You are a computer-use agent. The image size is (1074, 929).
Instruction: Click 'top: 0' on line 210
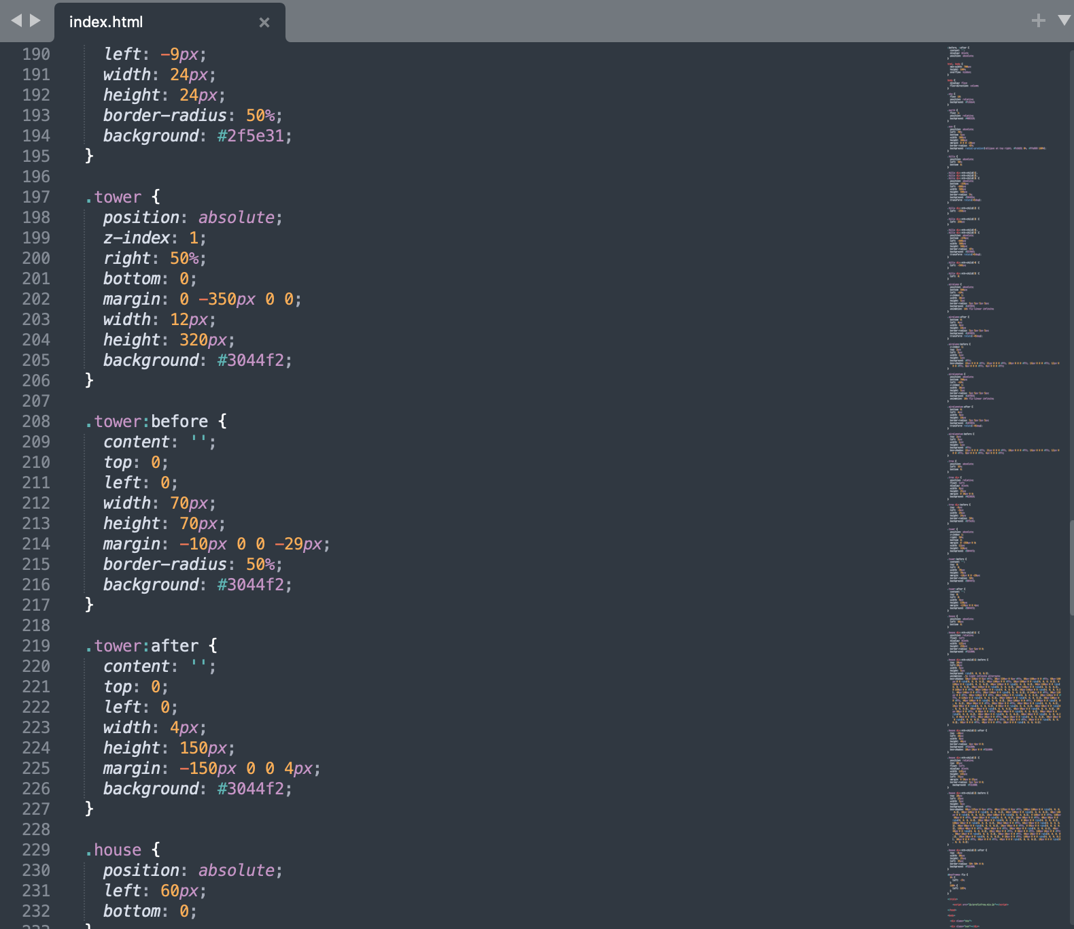pyautogui.click(x=132, y=462)
